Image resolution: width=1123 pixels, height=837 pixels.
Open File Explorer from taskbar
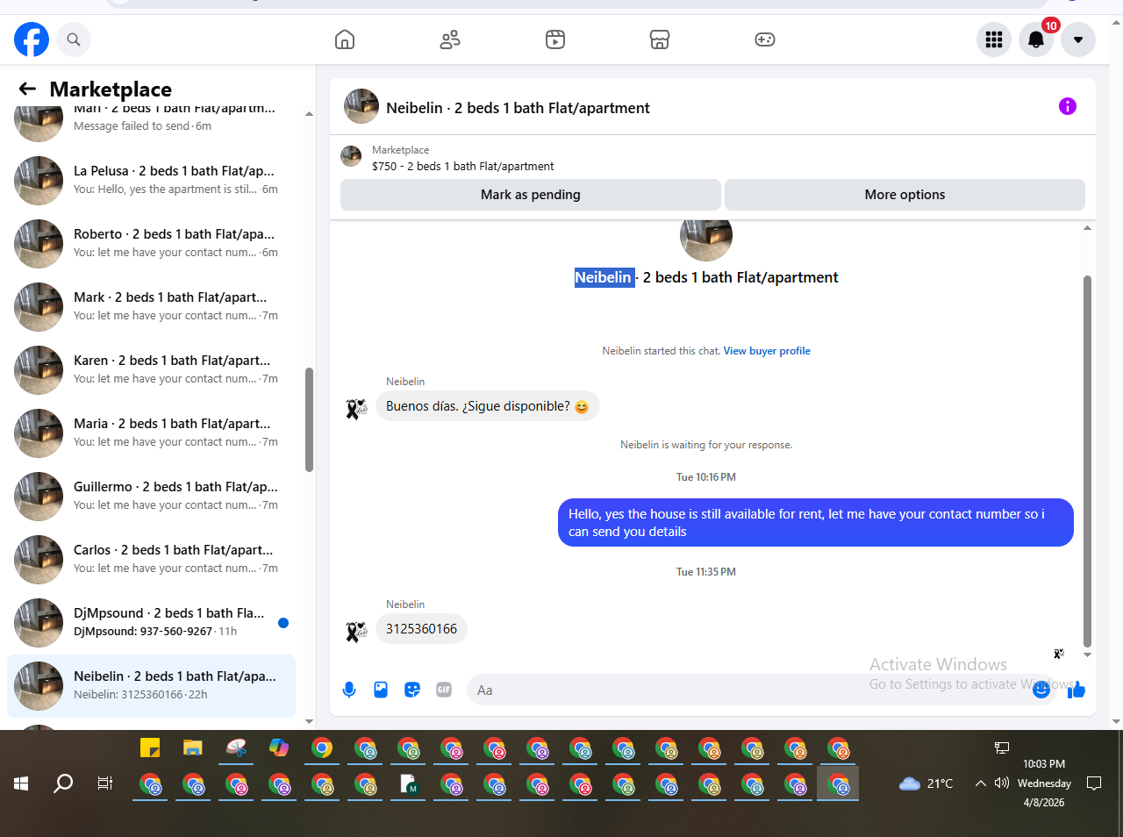193,748
